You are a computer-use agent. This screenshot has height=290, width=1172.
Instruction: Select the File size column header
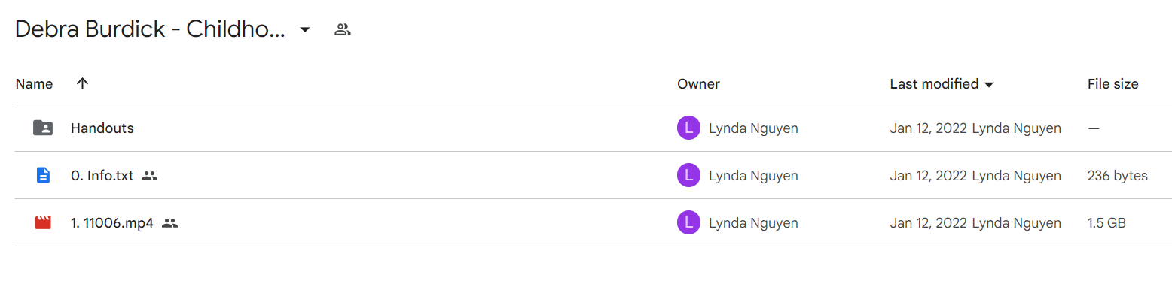tap(1112, 84)
